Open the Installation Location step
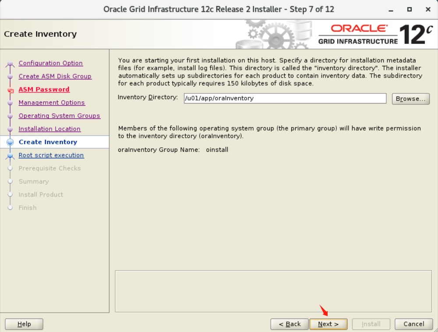Image resolution: width=438 pixels, height=332 pixels. pyautogui.click(x=49, y=129)
